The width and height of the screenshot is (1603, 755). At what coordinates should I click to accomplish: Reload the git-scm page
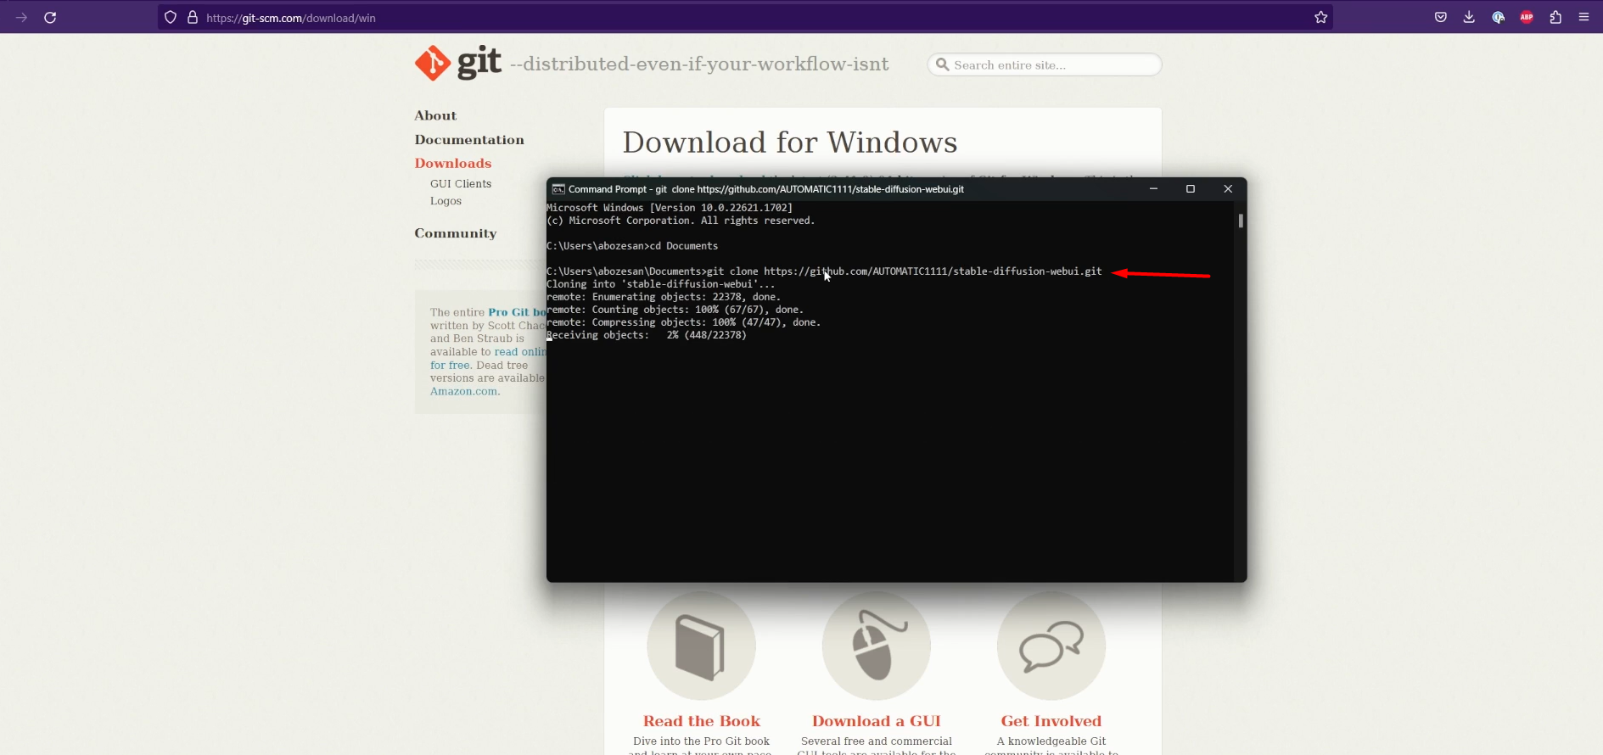pyautogui.click(x=50, y=18)
